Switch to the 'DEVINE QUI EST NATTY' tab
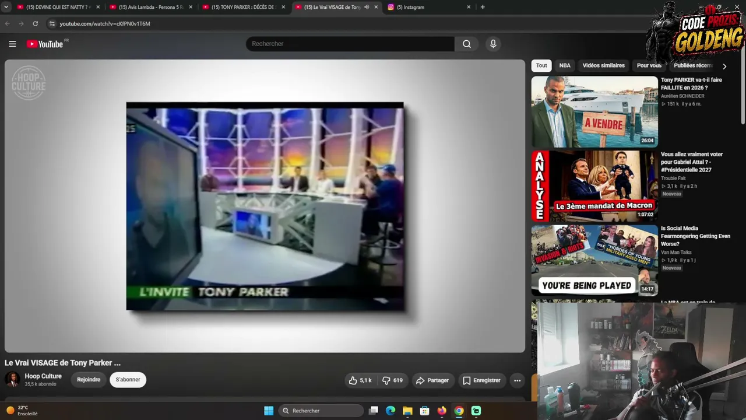Screen dimensions: 746x420 58,7
